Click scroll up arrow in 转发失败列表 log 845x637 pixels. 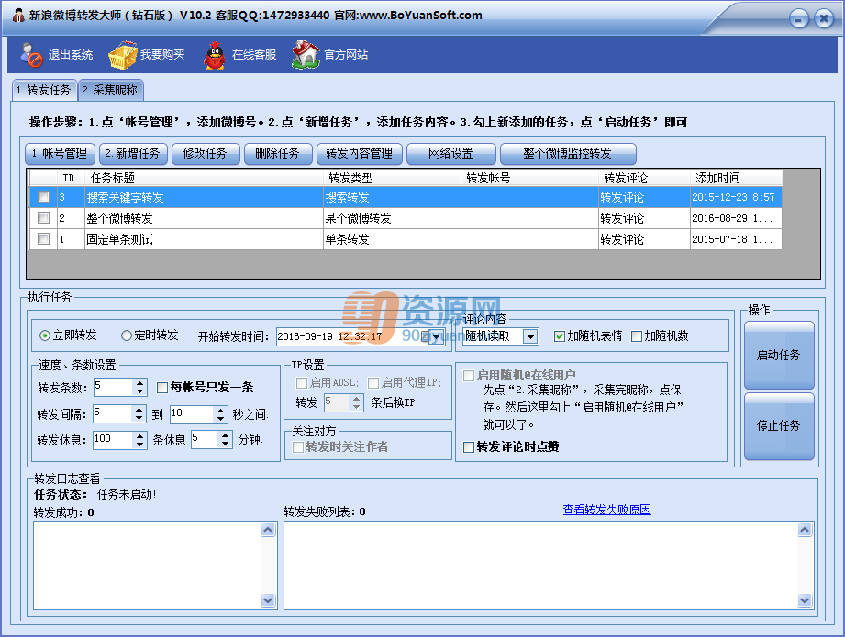pyautogui.click(x=805, y=530)
